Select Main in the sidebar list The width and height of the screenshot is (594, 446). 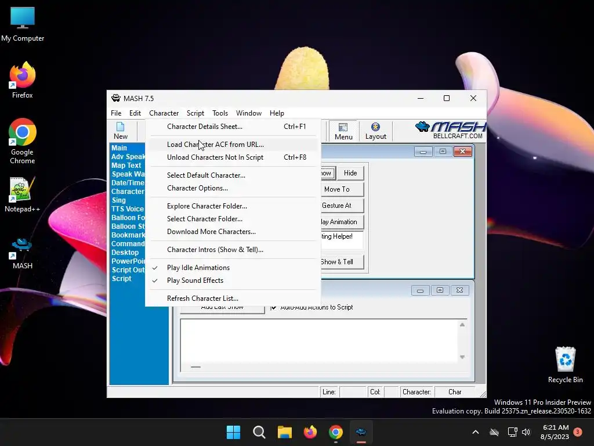click(x=119, y=148)
